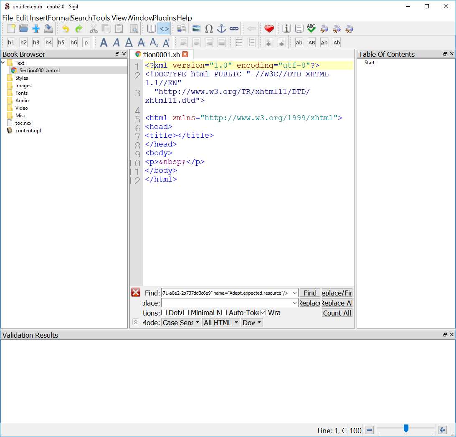The image size is (456, 437).
Task: Open the Insert Special Character dialog
Action: click(209, 28)
